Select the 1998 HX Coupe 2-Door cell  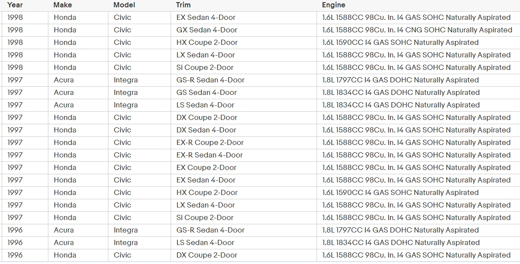tap(244, 43)
